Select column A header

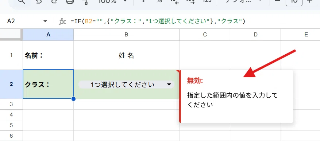pyautogui.click(x=48, y=35)
